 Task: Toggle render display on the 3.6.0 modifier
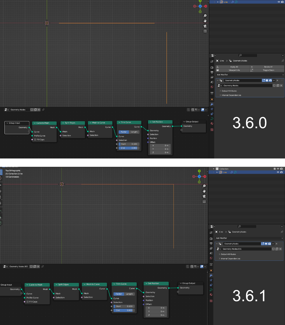click(x=271, y=80)
